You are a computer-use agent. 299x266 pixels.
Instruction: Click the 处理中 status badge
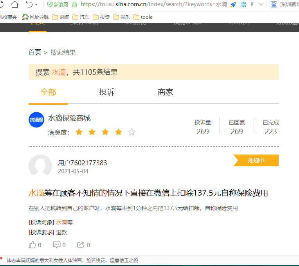[x=256, y=160]
